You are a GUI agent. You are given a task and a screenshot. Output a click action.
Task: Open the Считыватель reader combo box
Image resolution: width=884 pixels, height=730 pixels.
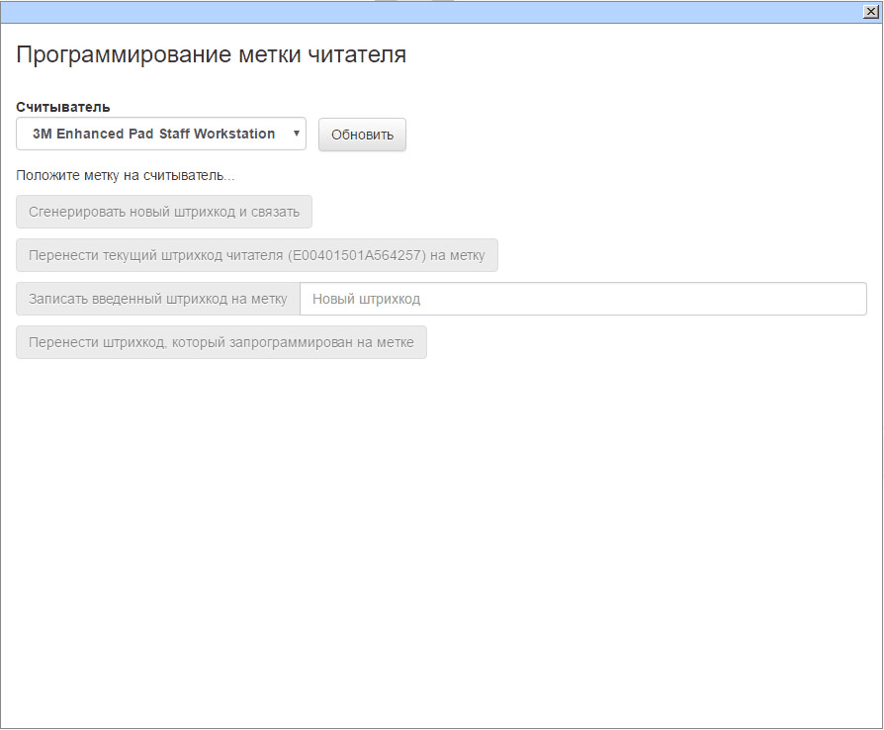coord(160,134)
